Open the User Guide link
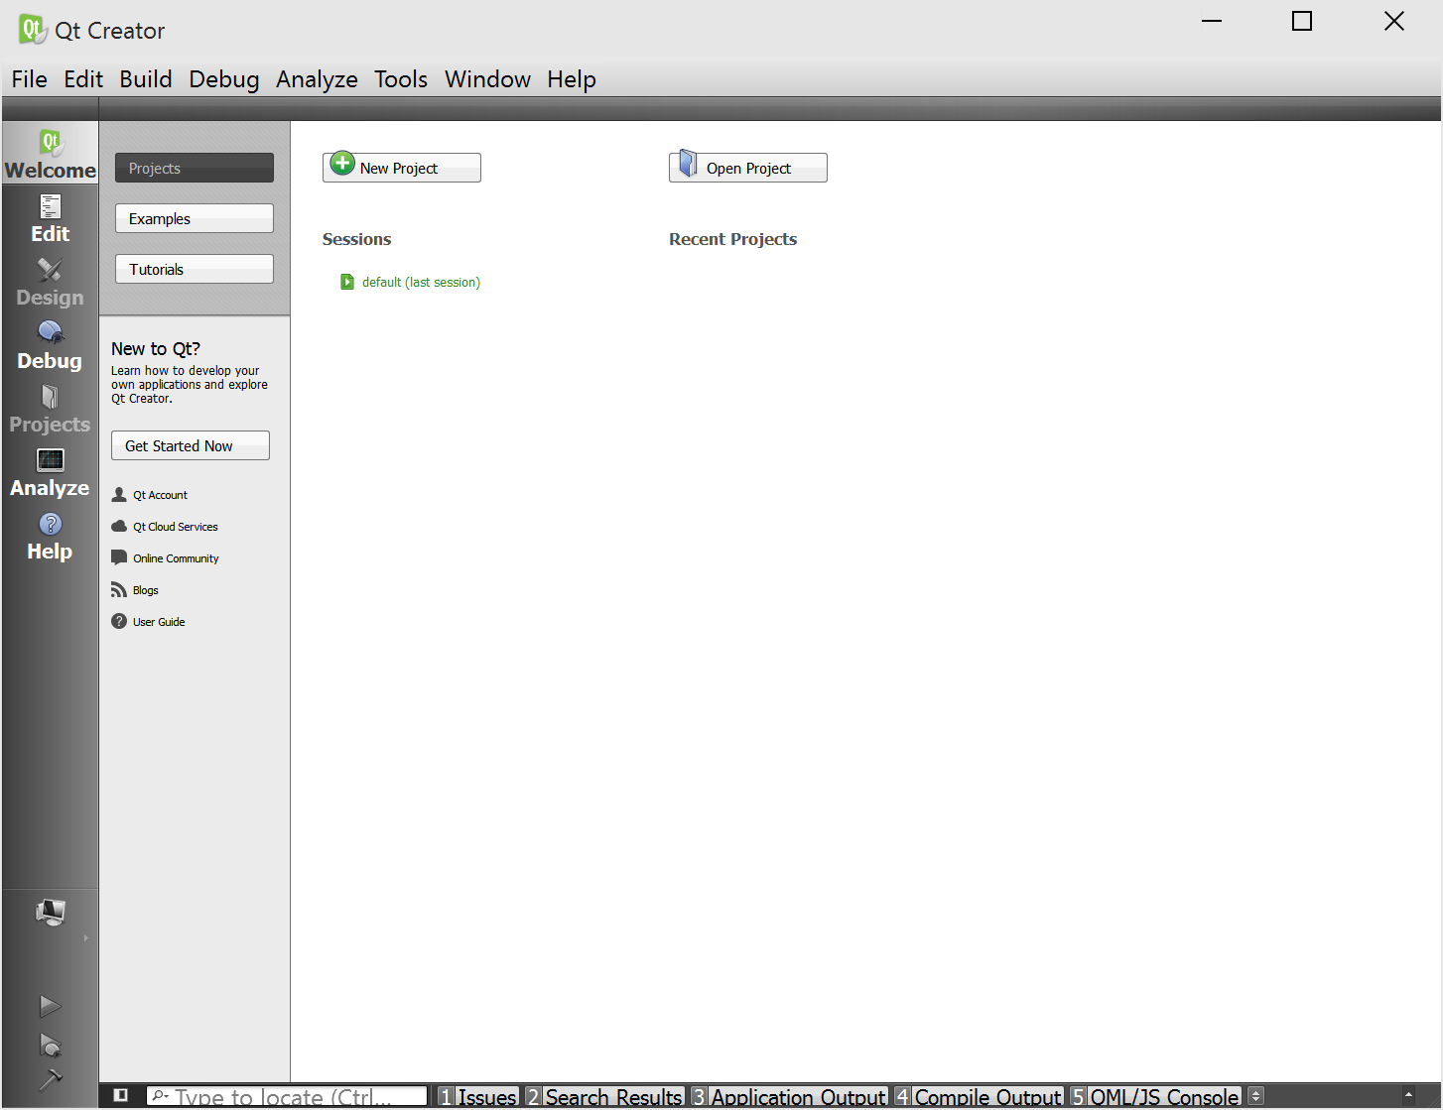 (x=159, y=622)
